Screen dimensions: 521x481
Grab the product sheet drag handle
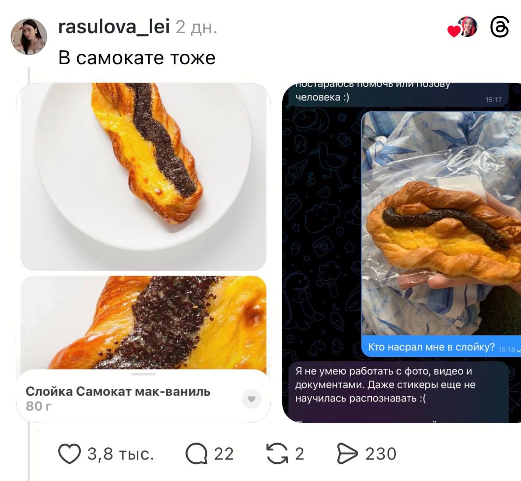(143, 374)
